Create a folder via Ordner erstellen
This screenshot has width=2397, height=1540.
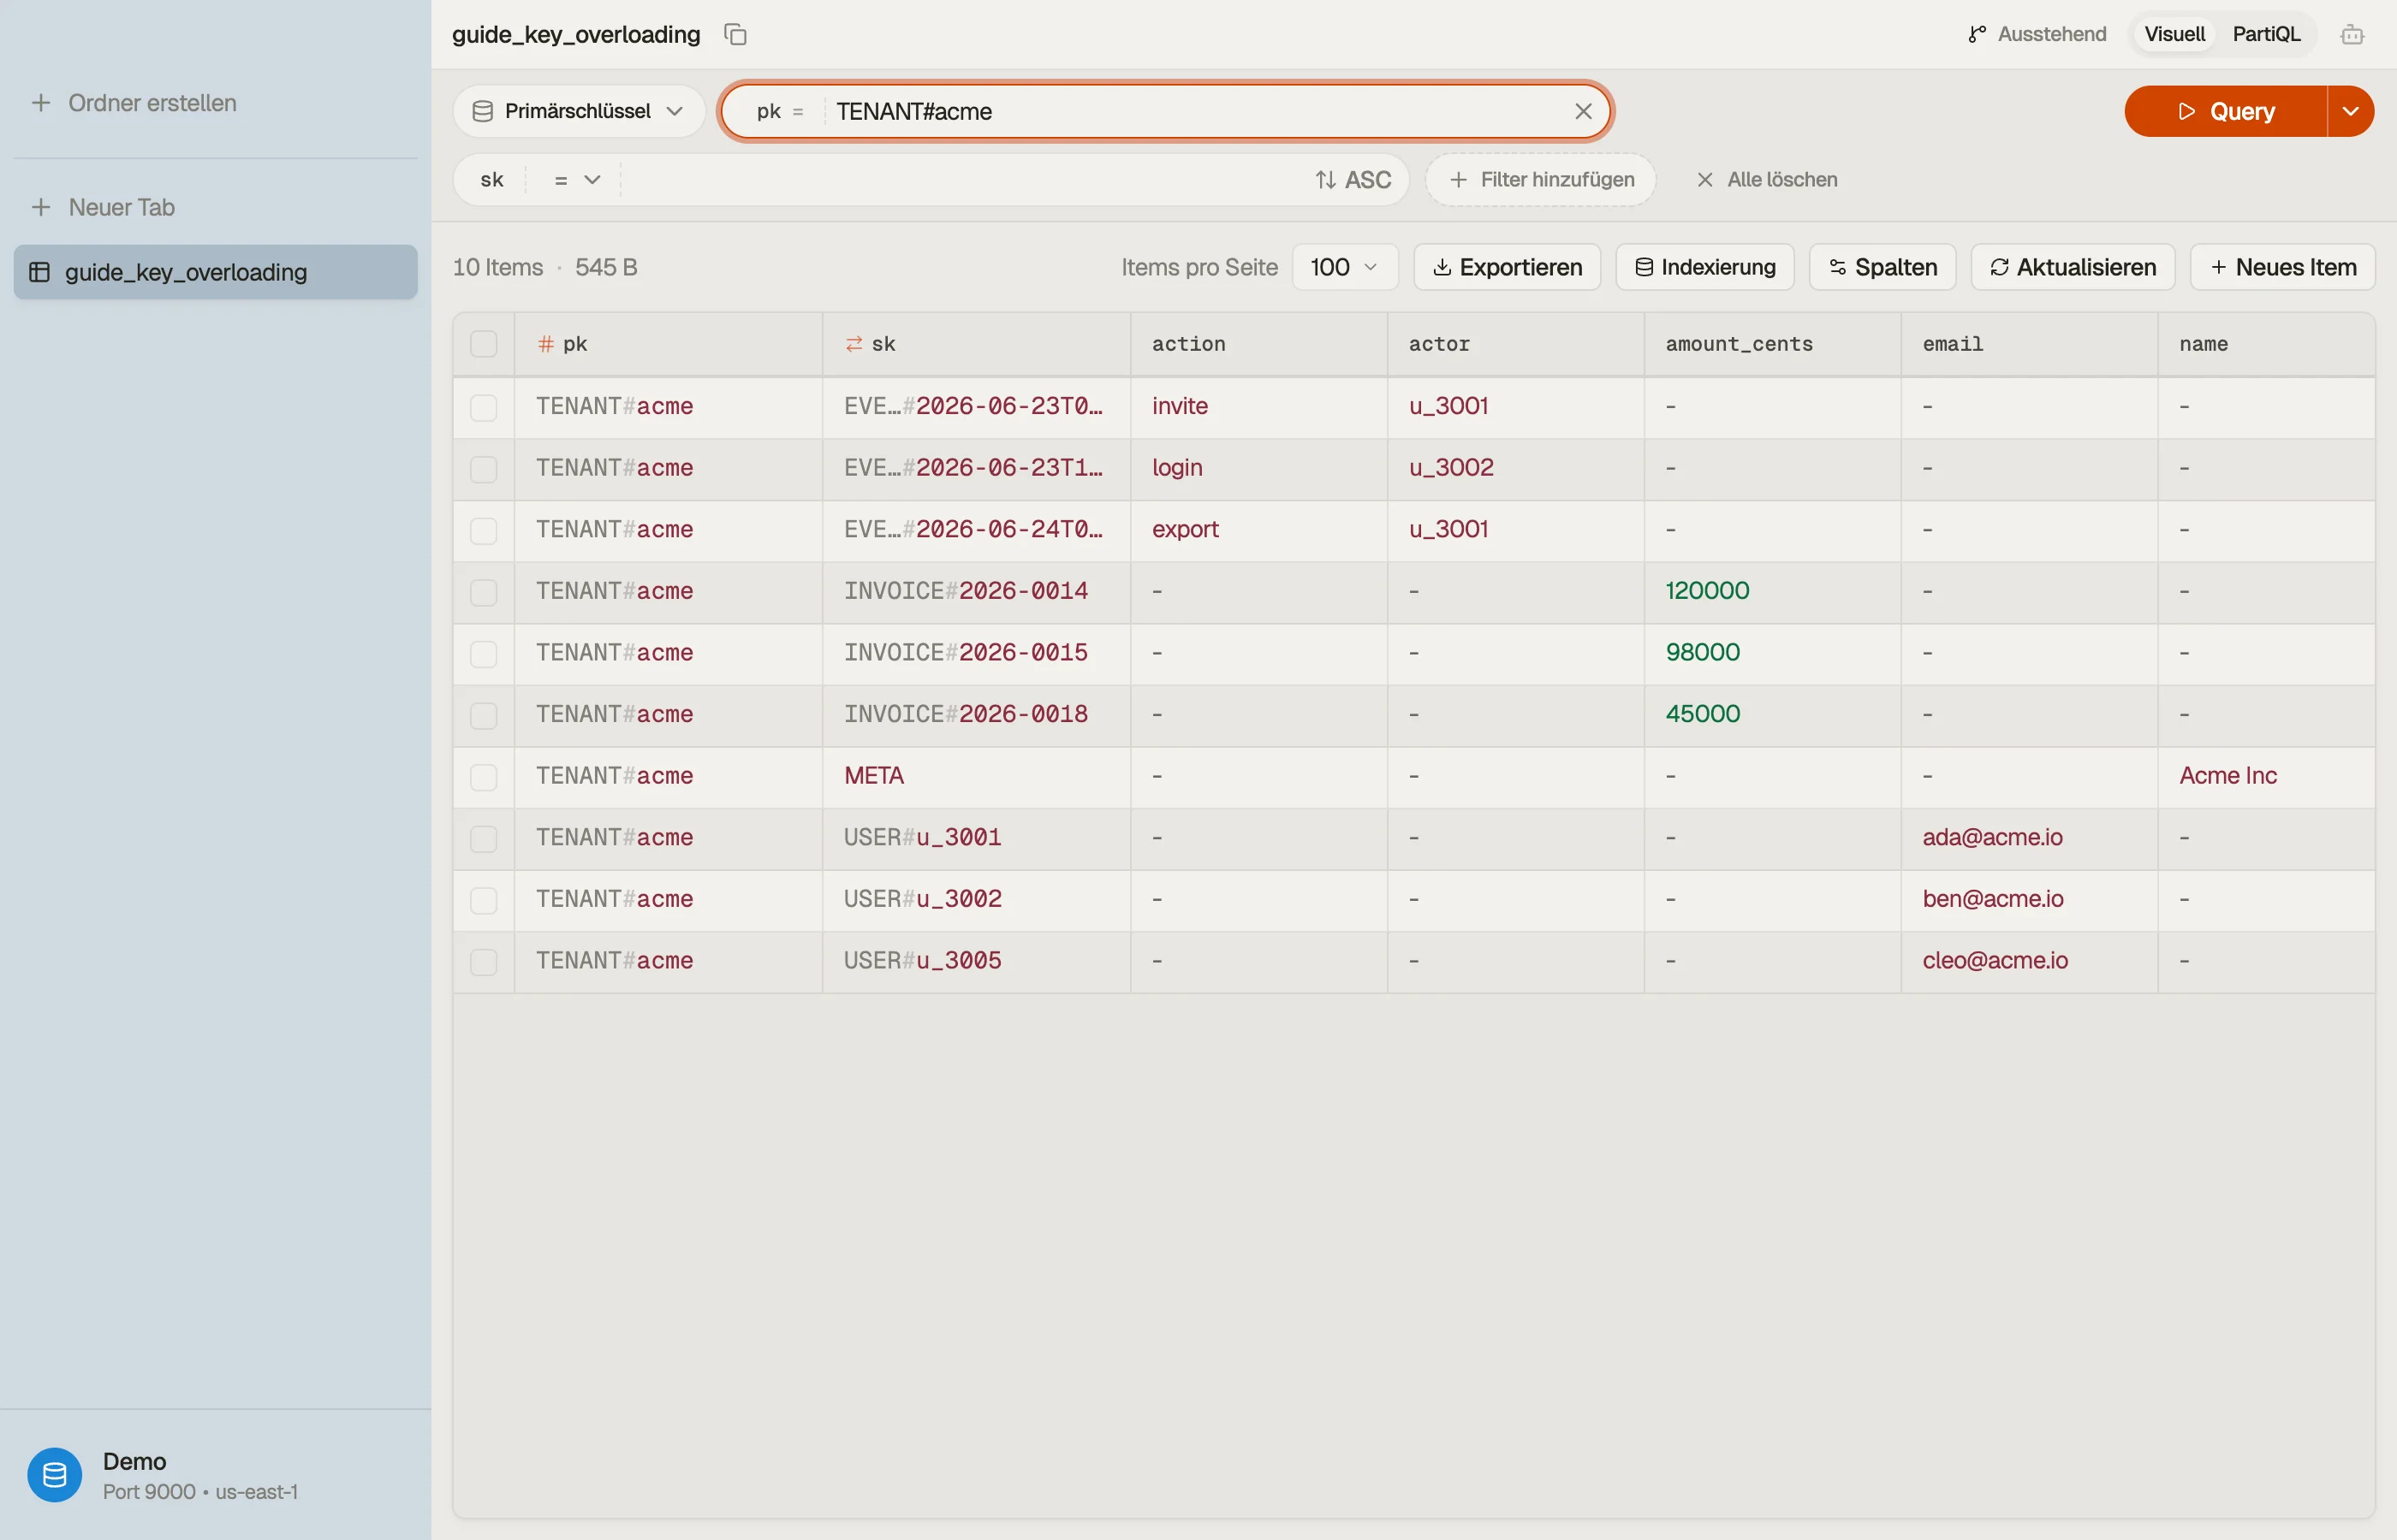tap(134, 103)
